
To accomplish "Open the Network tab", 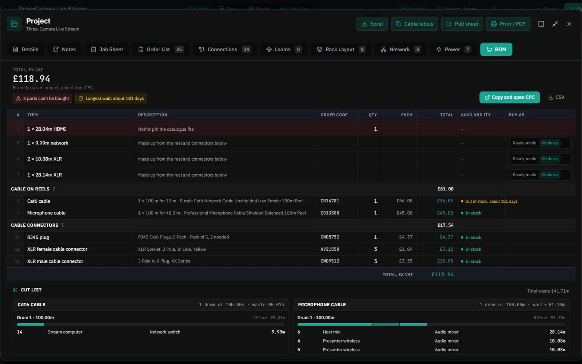I will [400, 50].
